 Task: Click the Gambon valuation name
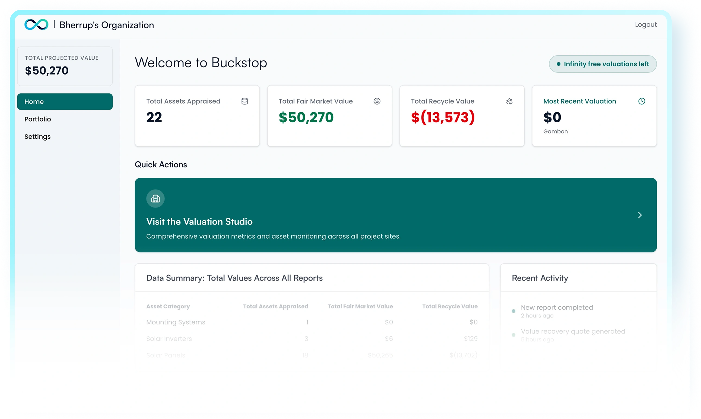point(555,131)
